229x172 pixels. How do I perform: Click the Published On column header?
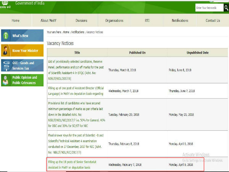[137, 53]
